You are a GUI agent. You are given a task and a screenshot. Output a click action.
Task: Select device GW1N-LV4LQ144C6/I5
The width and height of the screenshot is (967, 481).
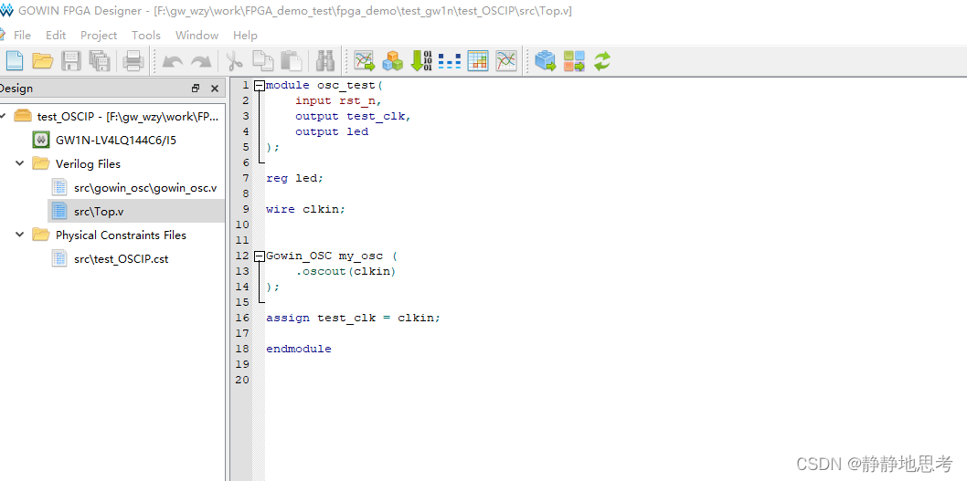[116, 140]
